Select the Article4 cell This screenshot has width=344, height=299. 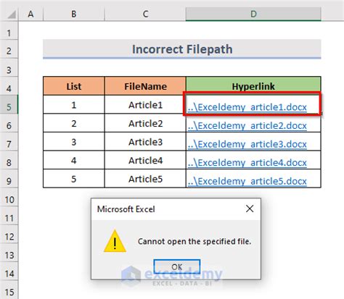point(145,160)
